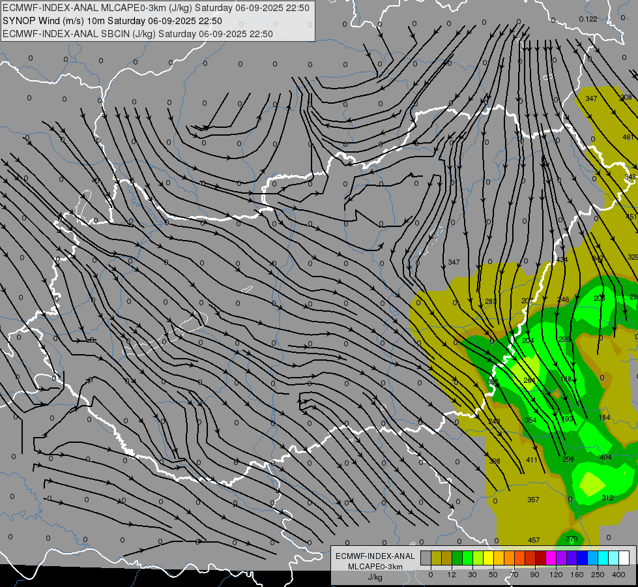Click the 411 value on the map
The height and width of the screenshot is (587, 638).
pyautogui.click(x=531, y=460)
